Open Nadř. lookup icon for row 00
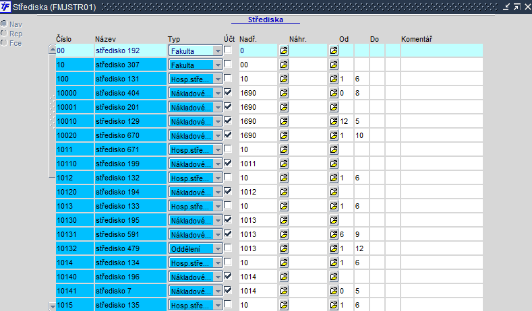Viewport: 532px width, 311px height. click(x=284, y=50)
